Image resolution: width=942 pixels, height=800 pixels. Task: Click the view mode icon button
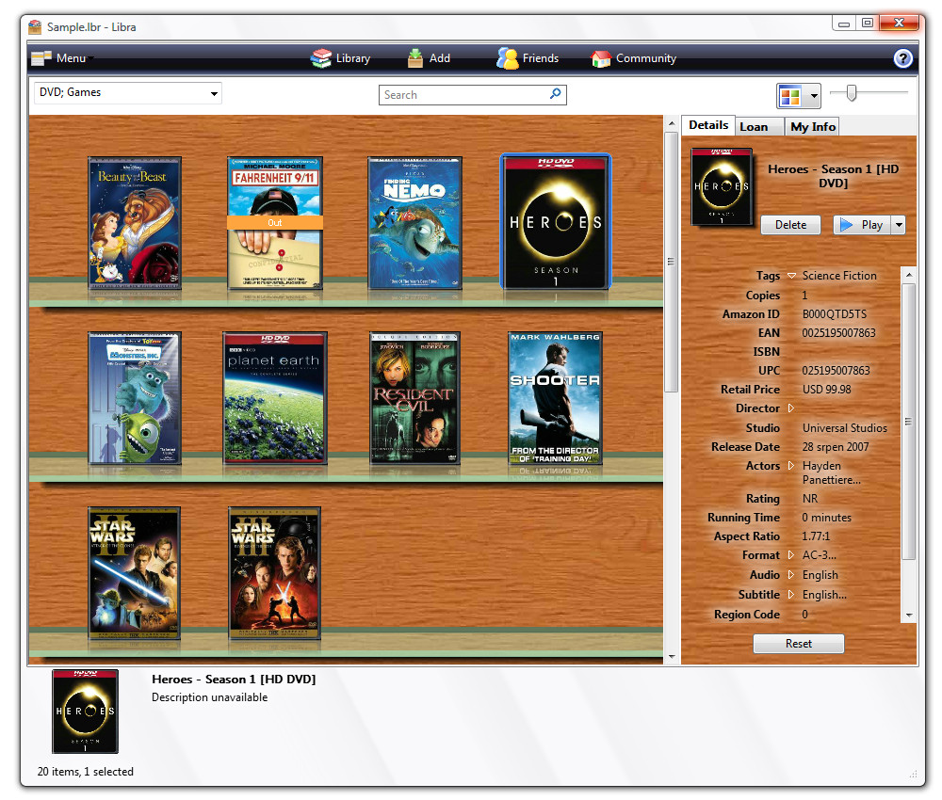coord(790,95)
